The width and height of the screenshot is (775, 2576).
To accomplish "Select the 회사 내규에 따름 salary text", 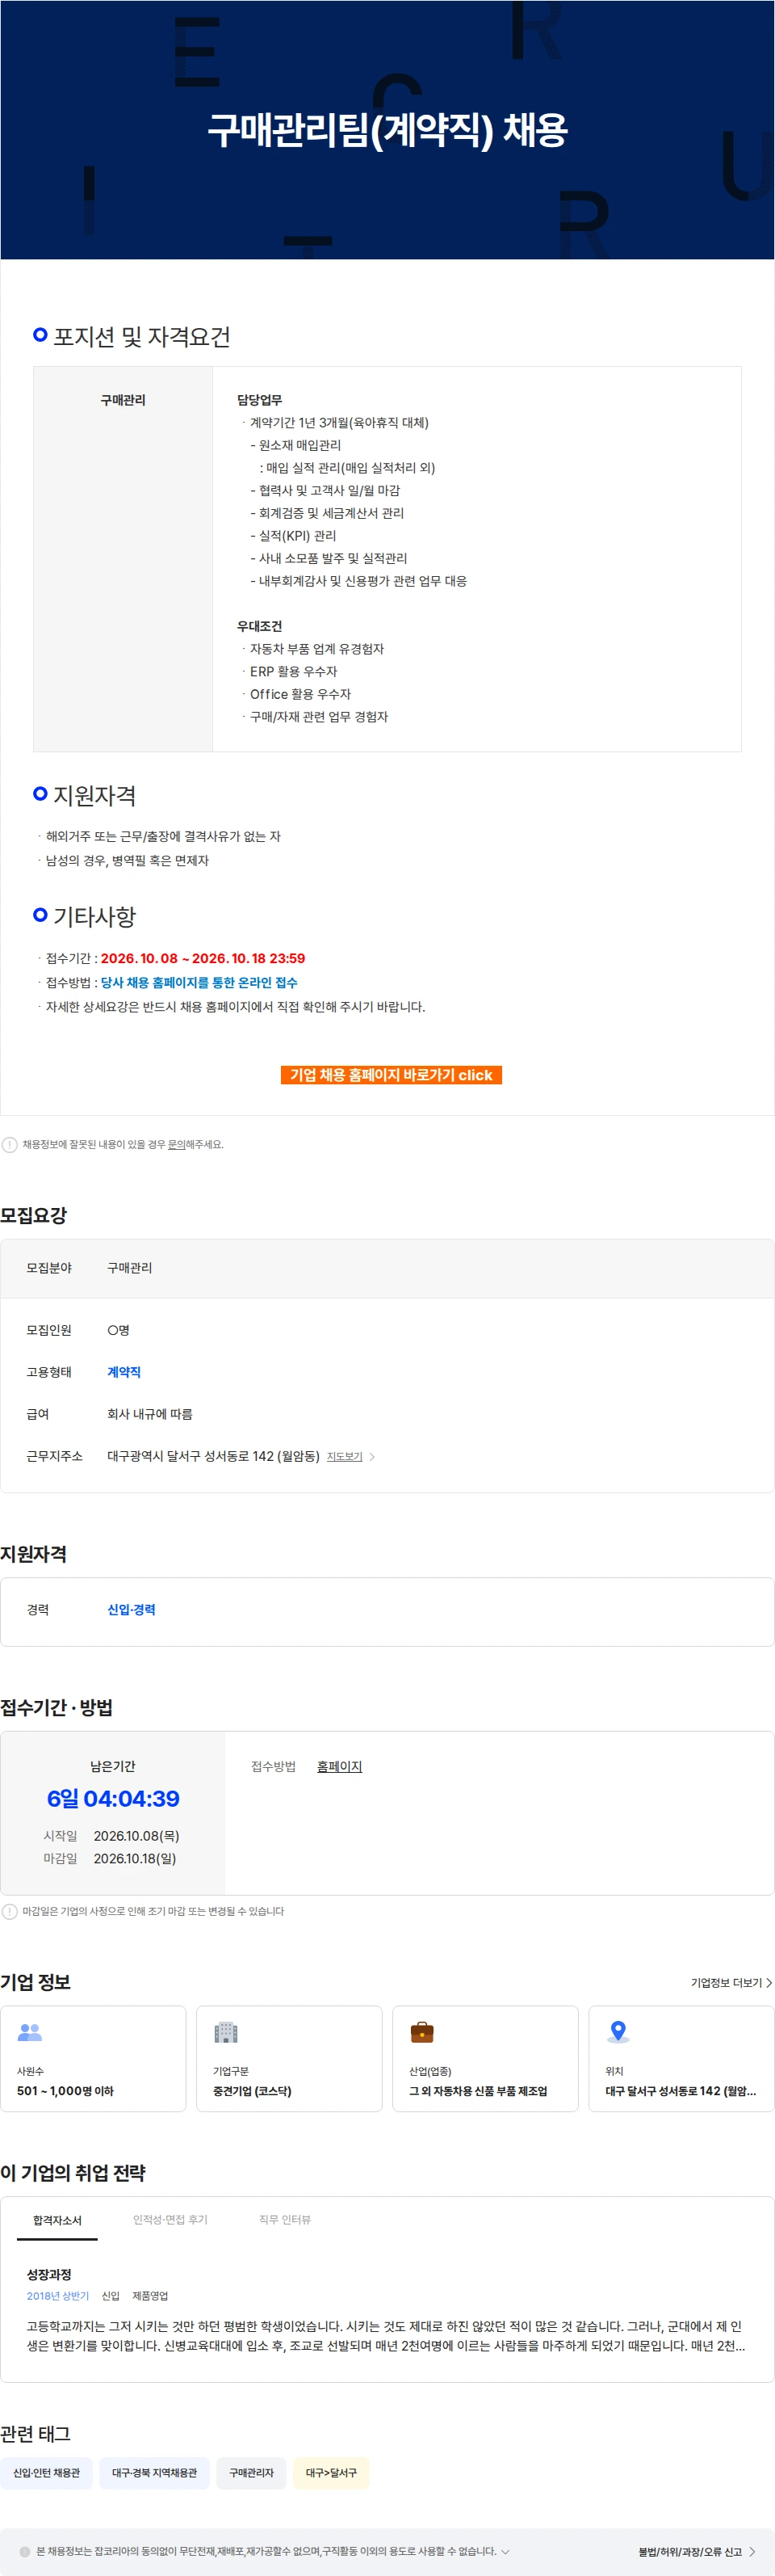I will [150, 1414].
